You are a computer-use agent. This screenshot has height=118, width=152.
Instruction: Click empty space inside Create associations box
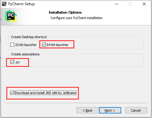point(86,61)
